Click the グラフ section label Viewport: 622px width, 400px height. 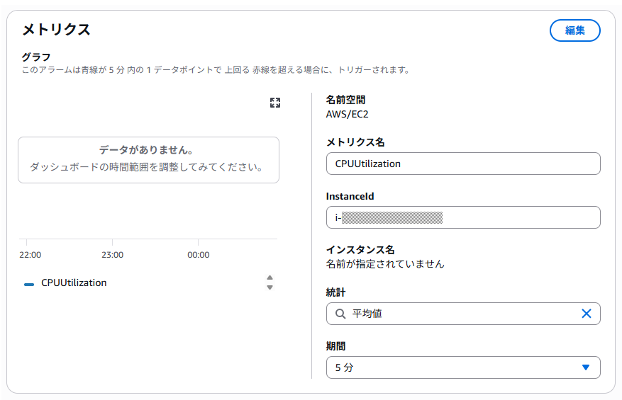pyautogui.click(x=35, y=57)
